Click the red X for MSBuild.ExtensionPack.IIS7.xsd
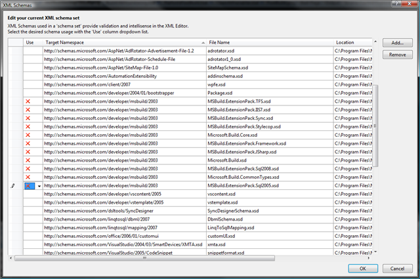 click(x=28, y=110)
